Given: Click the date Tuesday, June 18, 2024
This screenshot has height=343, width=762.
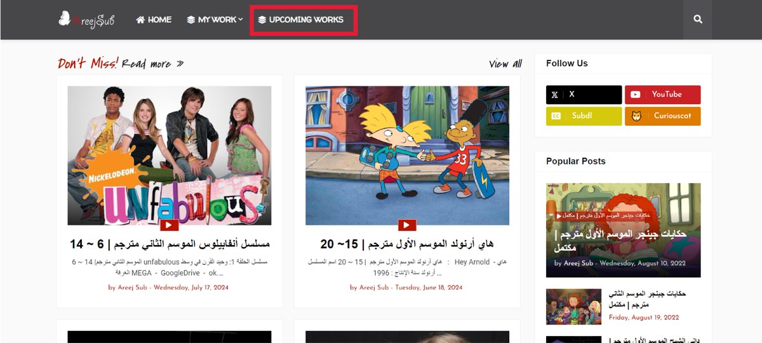Looking at the screenshot, I should click(429, 288).
